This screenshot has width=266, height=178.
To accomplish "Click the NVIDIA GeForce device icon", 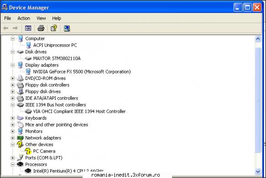I will coord(28,72).
